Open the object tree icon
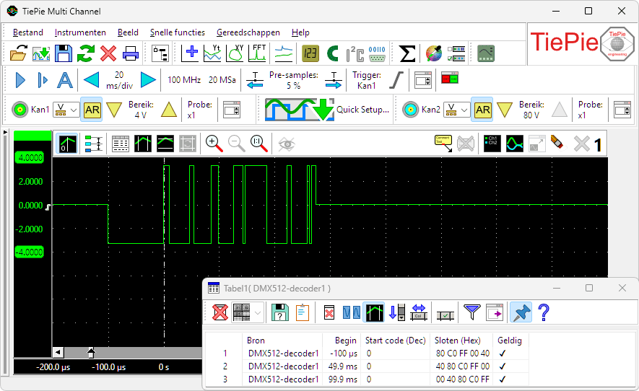 point(160,53)
